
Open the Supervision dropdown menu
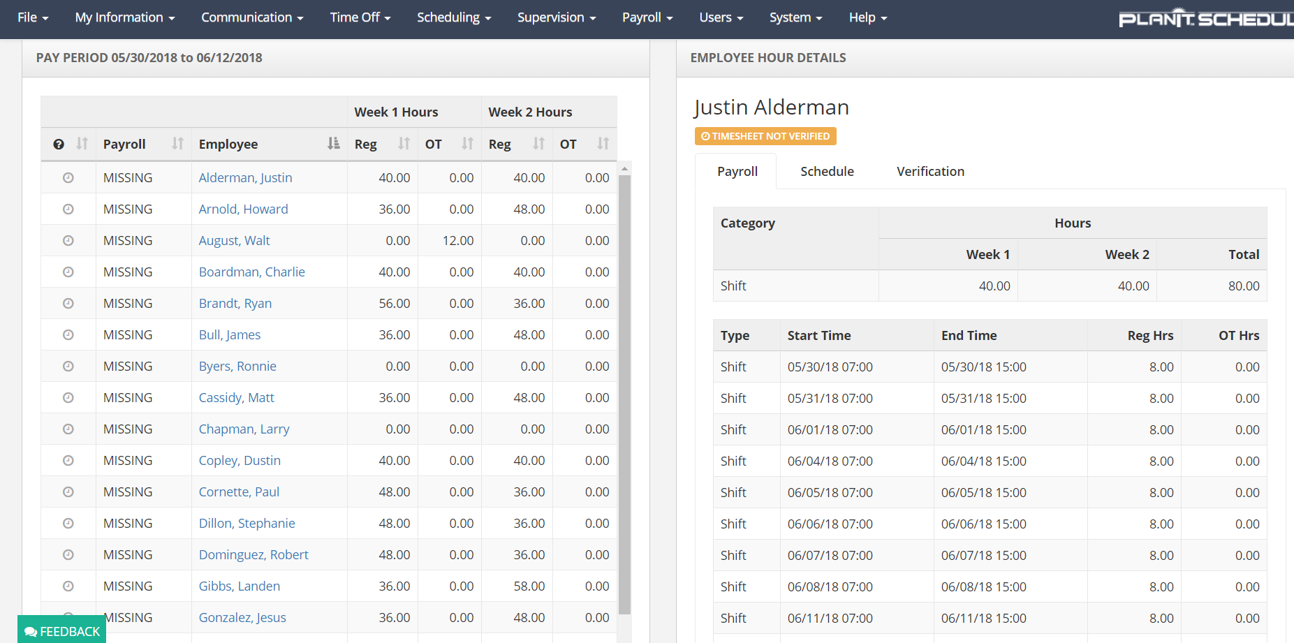point(557,17)
